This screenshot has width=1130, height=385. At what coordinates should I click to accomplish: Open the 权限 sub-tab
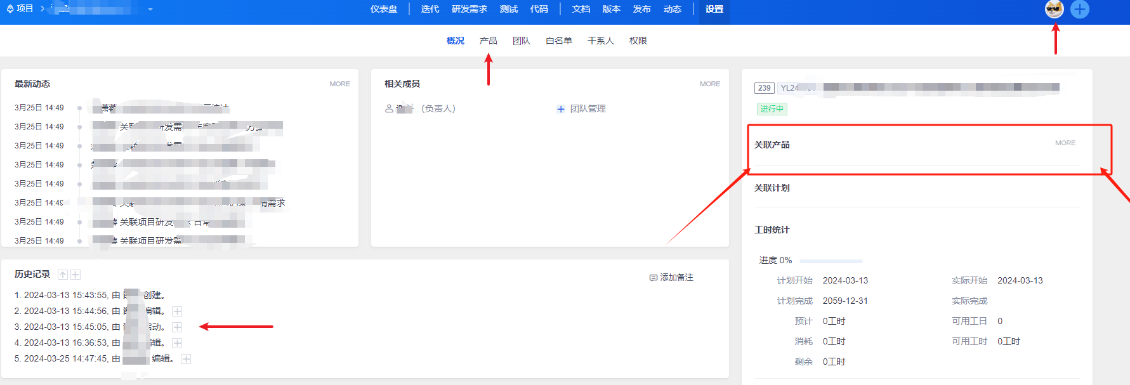[x=638, y=41]
